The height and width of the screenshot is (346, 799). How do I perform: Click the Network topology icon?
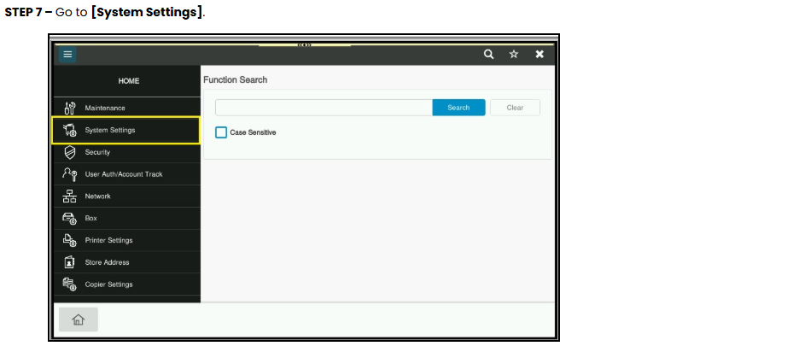[69, 196]
